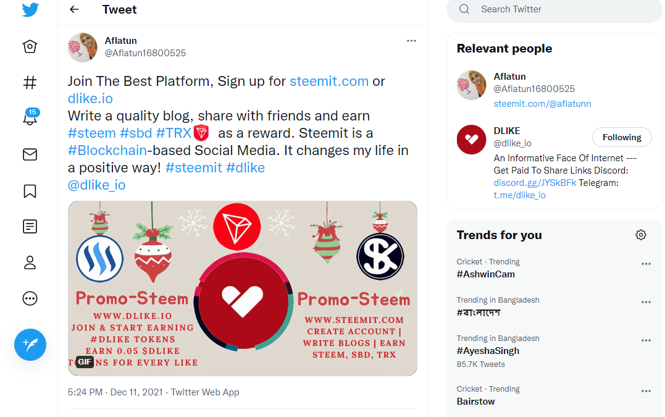Open Explore via the hashtag icon

click(30, 82)
